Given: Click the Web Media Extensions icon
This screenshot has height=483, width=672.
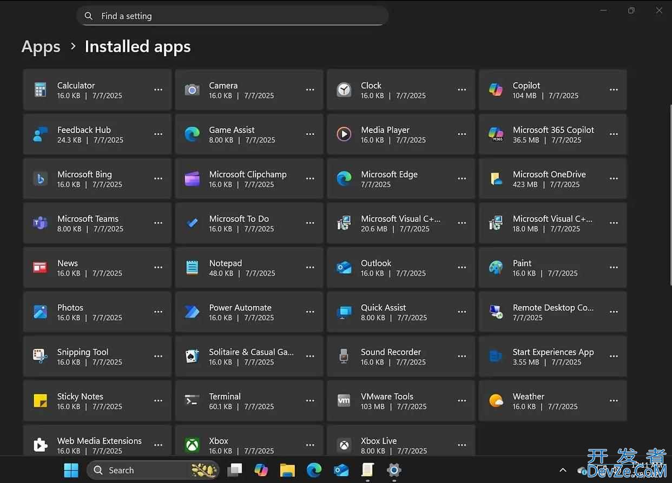Looking at the screenshot, I should [x=40, y=445].
